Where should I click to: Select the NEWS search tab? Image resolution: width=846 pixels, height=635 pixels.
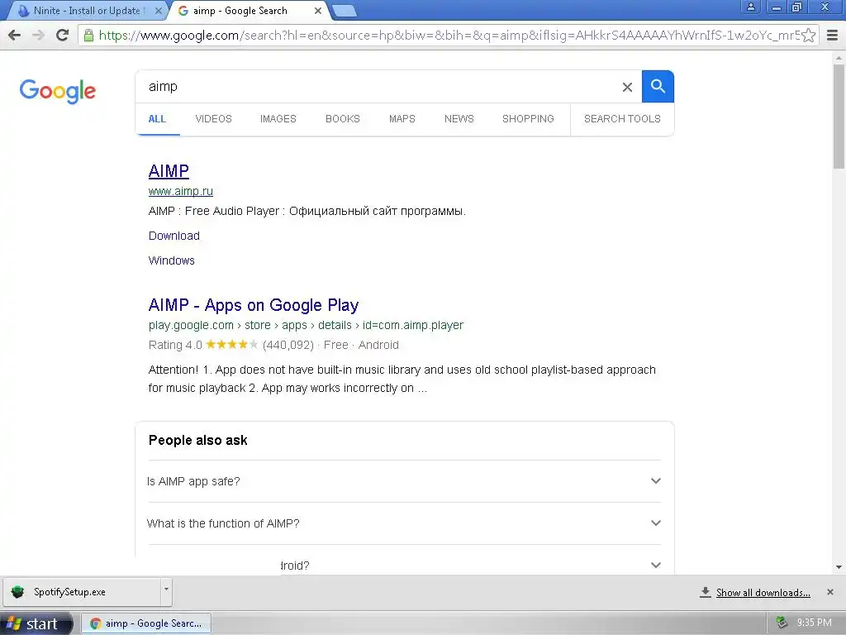(x=459, y=119)
